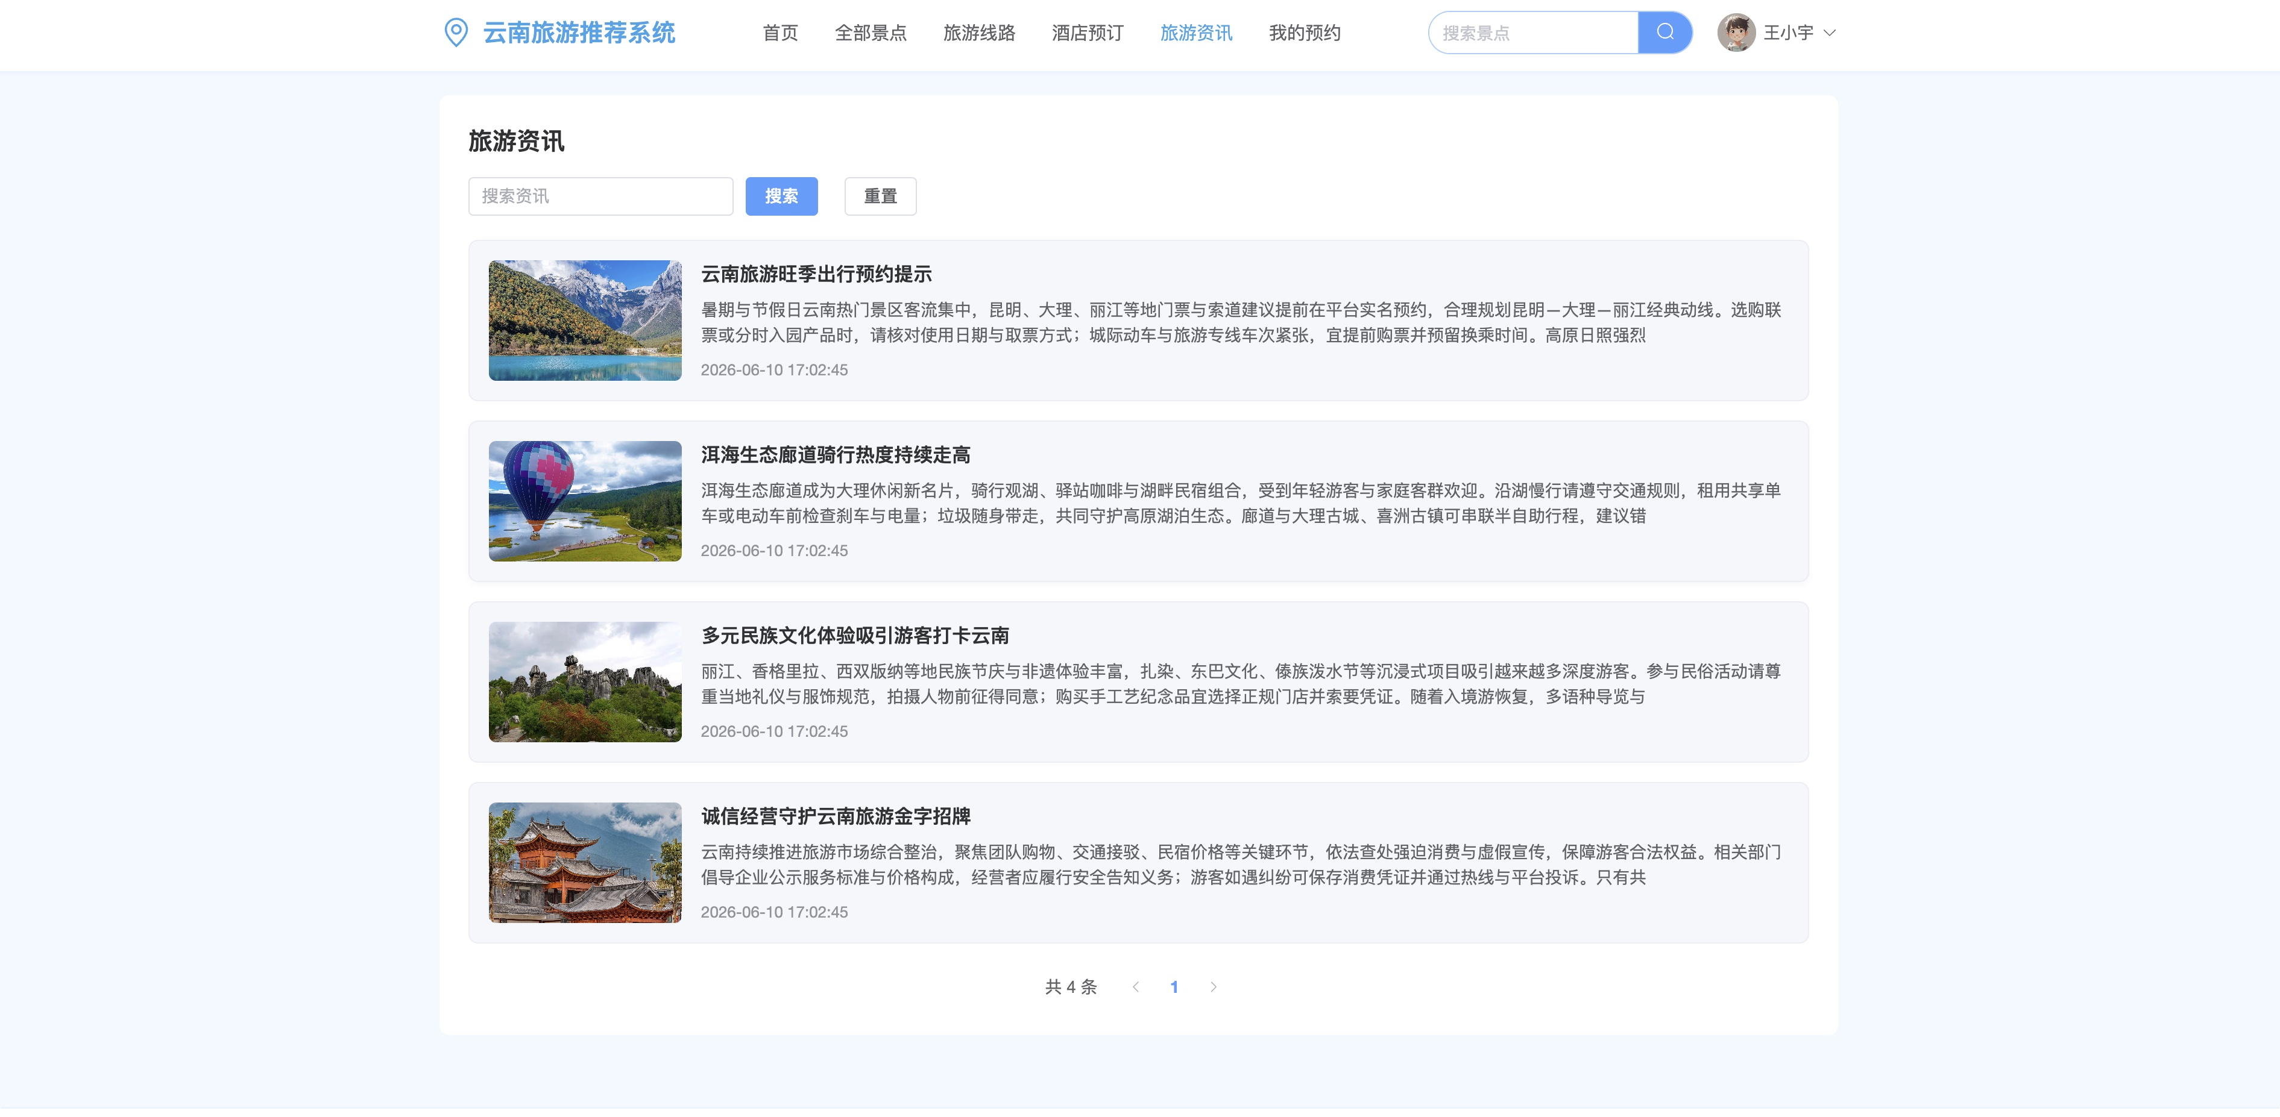Open the ancient pavilion rooftop thumbnail
The height and width of the screenshot is (1117, 2280).
[x=585, y=862]
